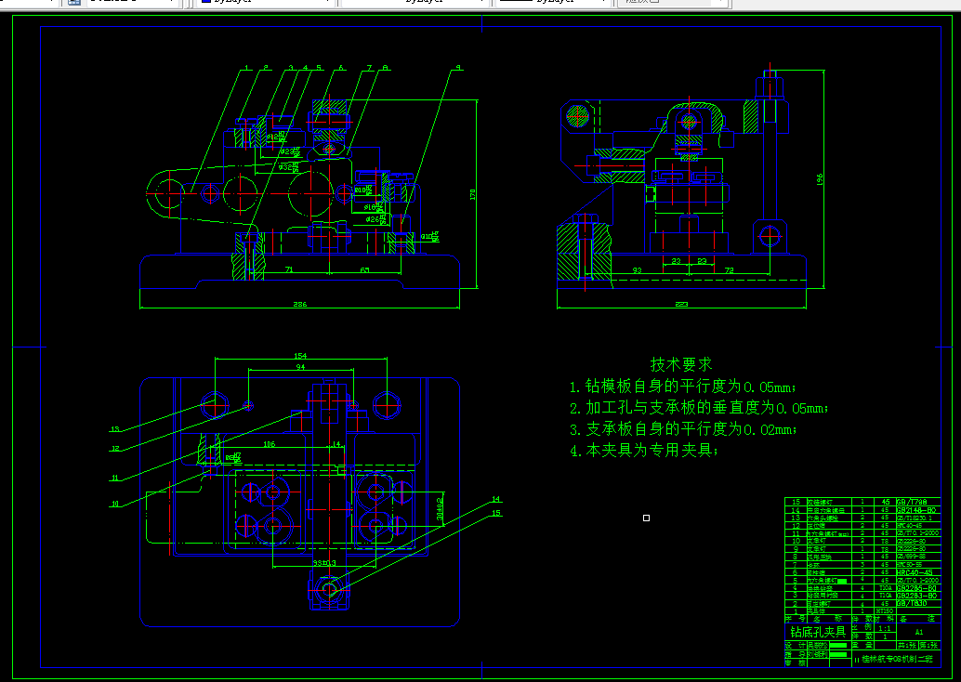Select balloon number 10 left of plan view
This screenshot has width=961, height=682.
click(115, 505)
